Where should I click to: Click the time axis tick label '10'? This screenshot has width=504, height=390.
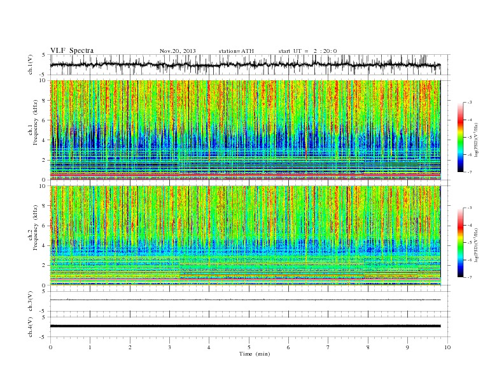(x=447, y=347)
